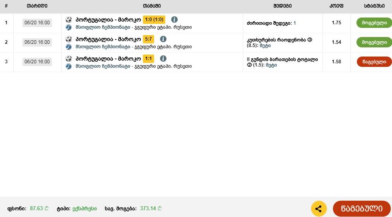This screenshot has height=217, width=392.
Task: Click II გუნდის ბარათების ტოტალი result text
Action: click(282, 62)
